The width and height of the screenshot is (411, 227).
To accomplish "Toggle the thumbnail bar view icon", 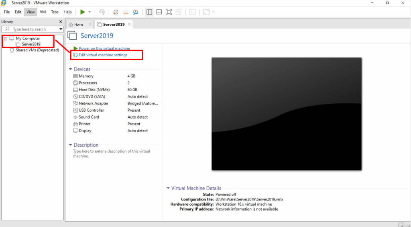I will click(x=159, y=12).
